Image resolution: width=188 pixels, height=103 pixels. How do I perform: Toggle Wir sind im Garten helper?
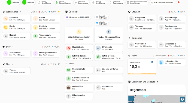click(x=109, y=70)
